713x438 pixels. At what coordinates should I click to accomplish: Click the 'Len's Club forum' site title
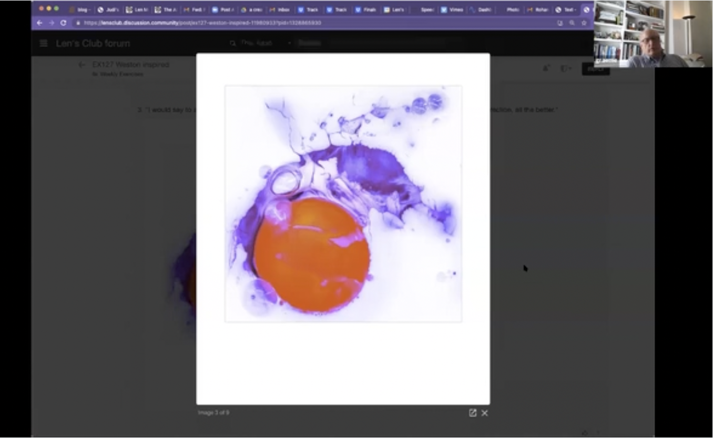tap(93, 43)
